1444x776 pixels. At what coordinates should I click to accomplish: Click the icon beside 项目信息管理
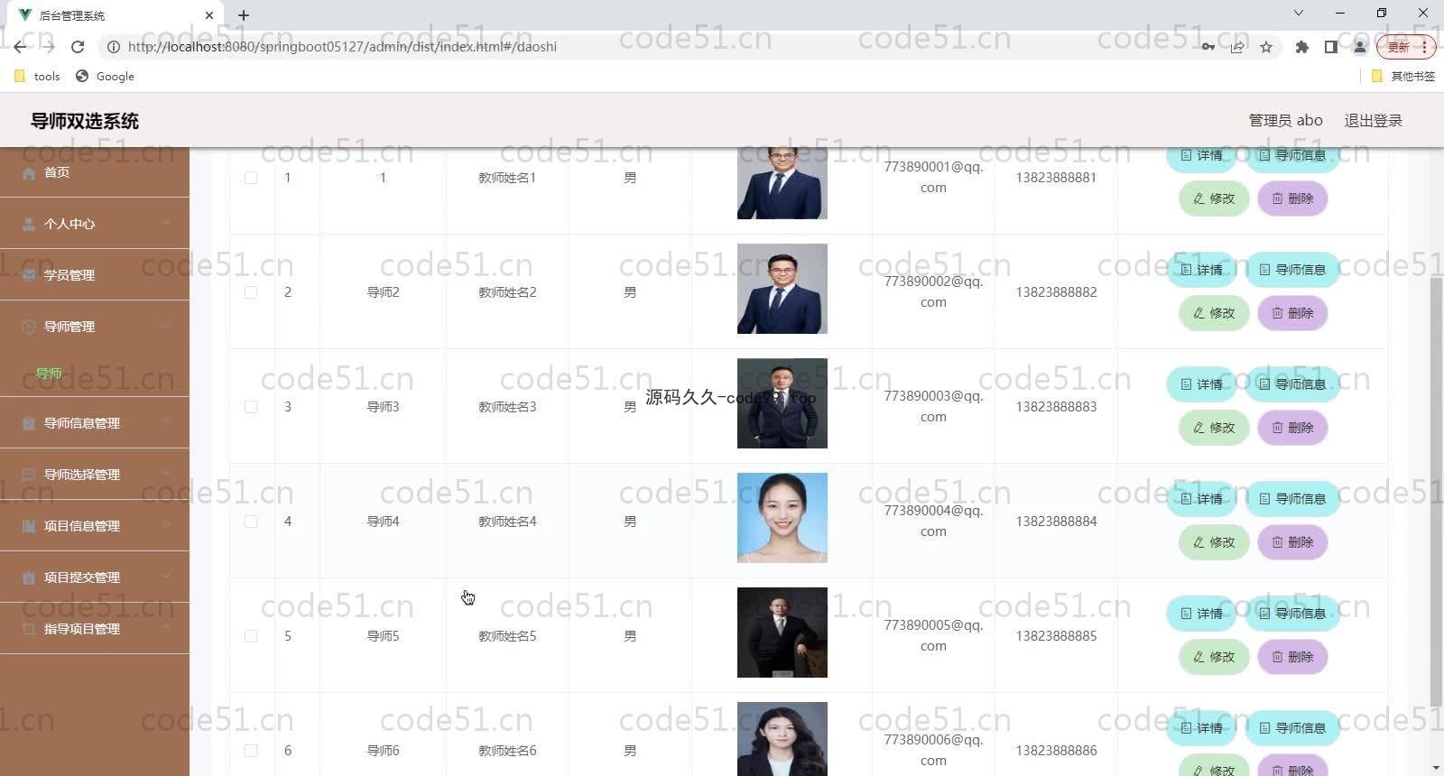pyautogui.click(x=29, y=526)
